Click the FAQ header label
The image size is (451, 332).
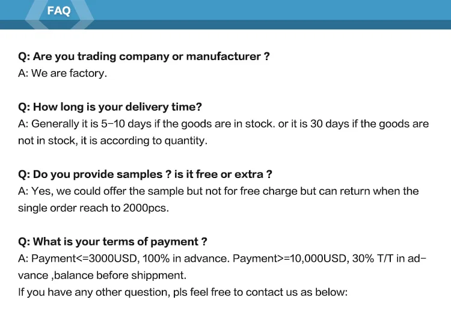pos(58,11)
